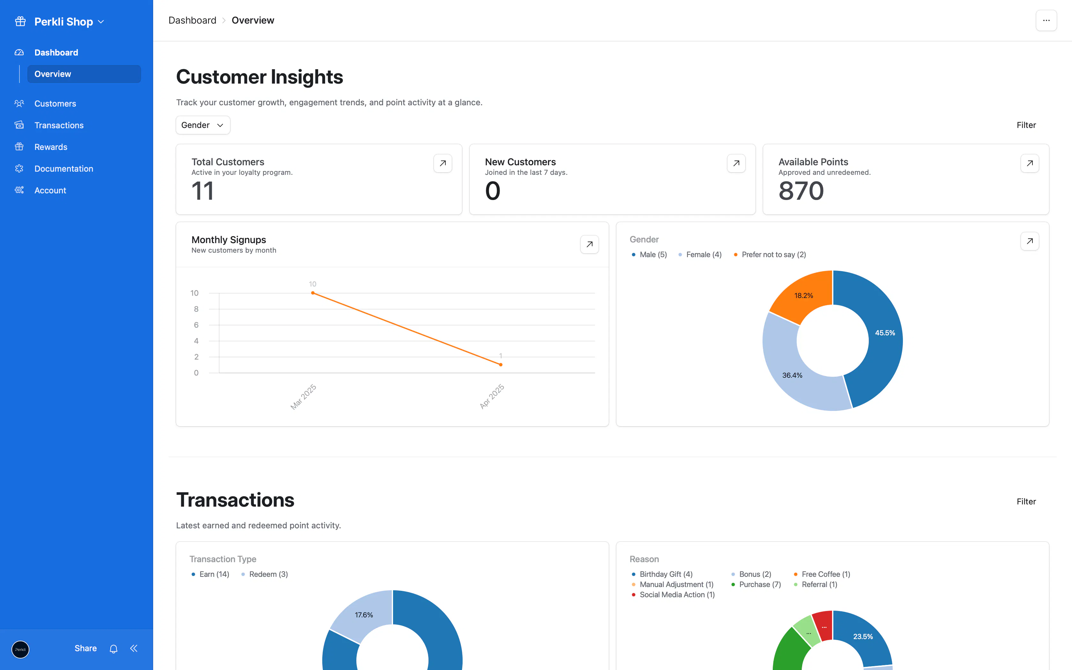Click the Total Customers value 11
This screenshot has width=1072, height=670.
click(x=203, y=191)
